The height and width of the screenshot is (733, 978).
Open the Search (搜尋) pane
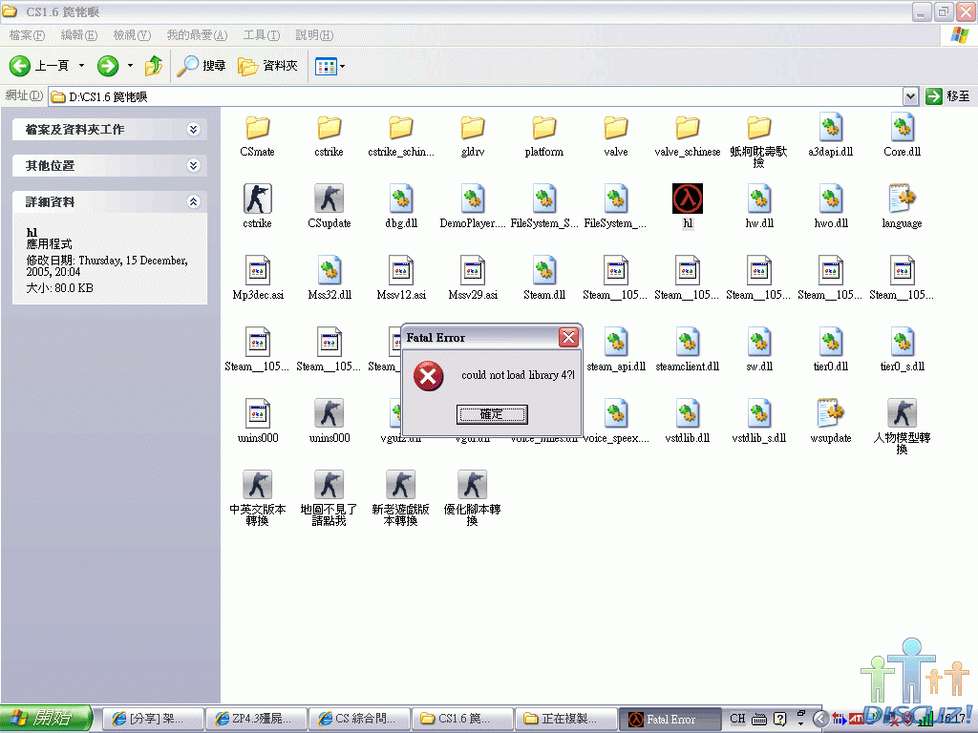201,66
